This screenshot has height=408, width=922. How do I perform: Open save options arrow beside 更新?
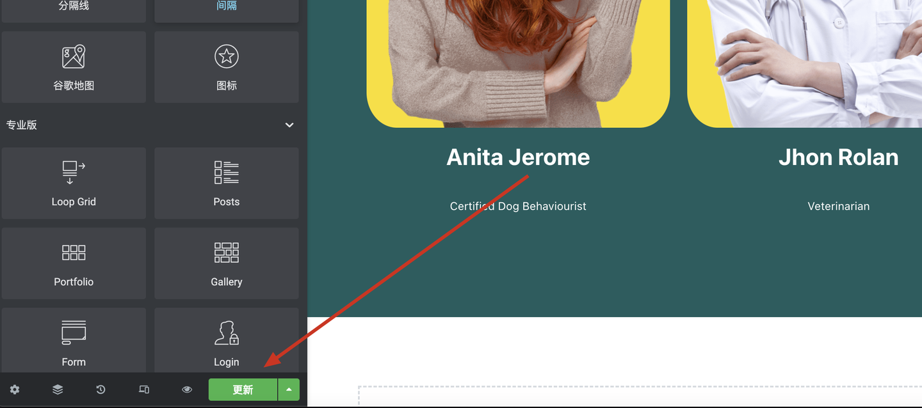tap(289, 389)
